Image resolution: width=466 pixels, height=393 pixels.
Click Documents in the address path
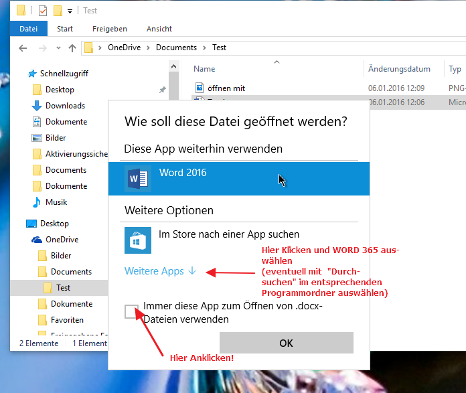[x=176, y=48]
